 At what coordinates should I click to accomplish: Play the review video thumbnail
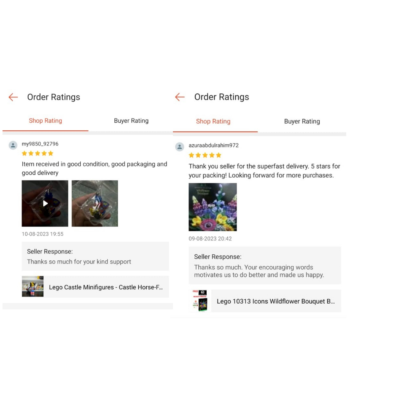(45, 203)
